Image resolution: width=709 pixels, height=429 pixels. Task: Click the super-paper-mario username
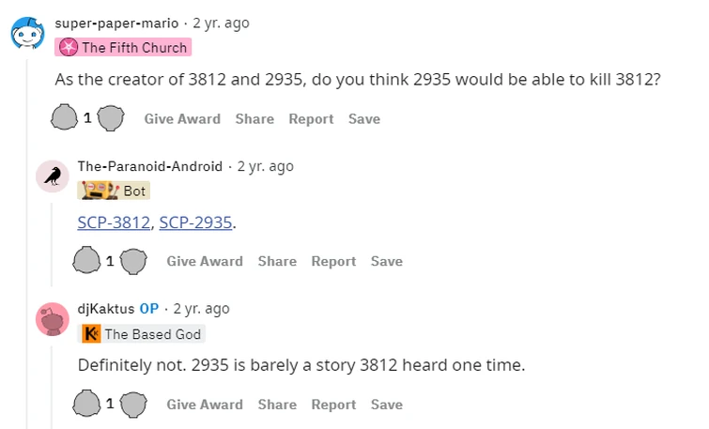coord(116,23)
